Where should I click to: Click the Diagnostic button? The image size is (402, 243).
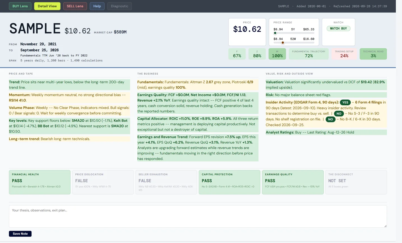coord(119,6)
